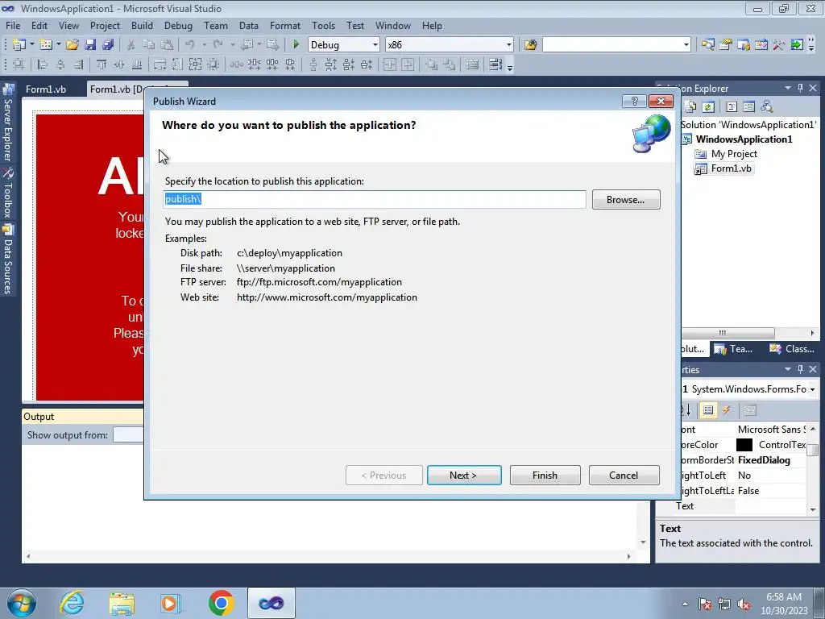825x619 pixels.
Task: Click the Publish Wizard help question button
Action: pos(634,101)
